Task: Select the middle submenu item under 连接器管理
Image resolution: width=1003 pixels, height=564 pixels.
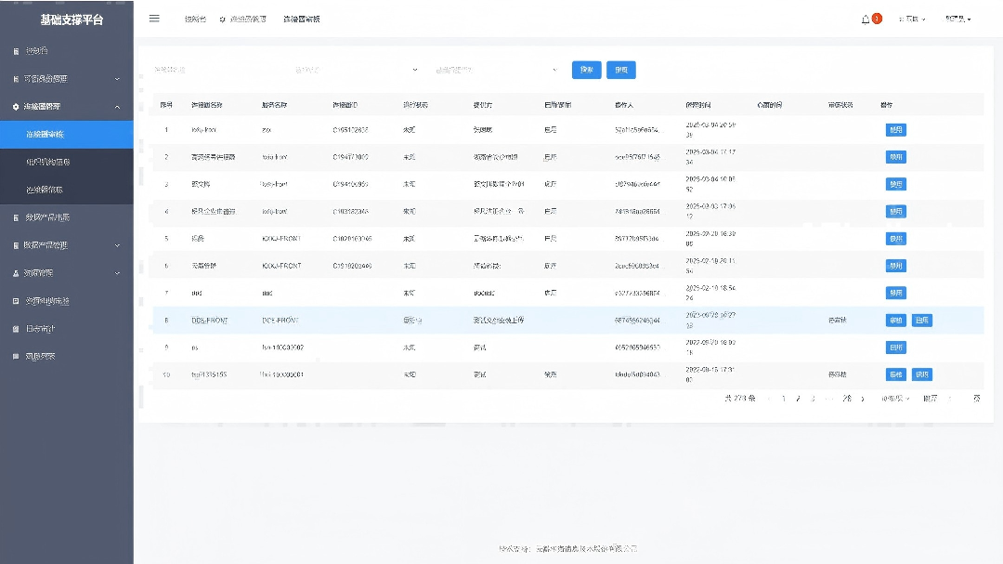Action: (48, 162)
